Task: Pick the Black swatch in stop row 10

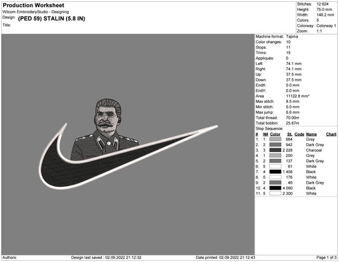Action: coord(275,188)
